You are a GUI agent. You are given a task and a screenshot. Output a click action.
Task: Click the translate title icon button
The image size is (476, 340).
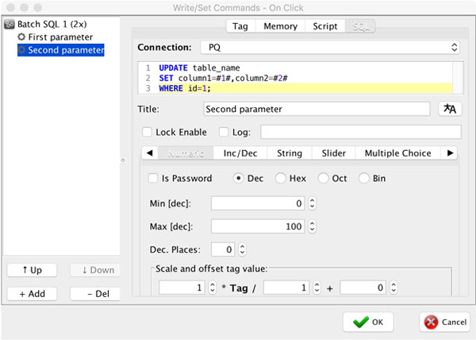click(x=450, y=109)
